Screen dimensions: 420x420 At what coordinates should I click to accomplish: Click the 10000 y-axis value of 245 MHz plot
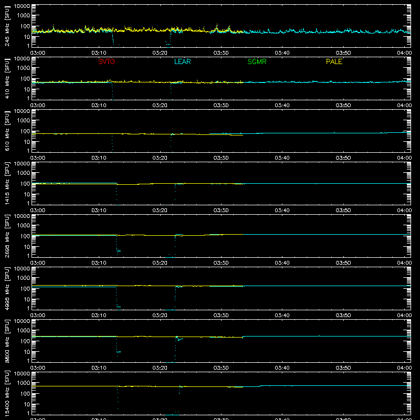(22, 6)
